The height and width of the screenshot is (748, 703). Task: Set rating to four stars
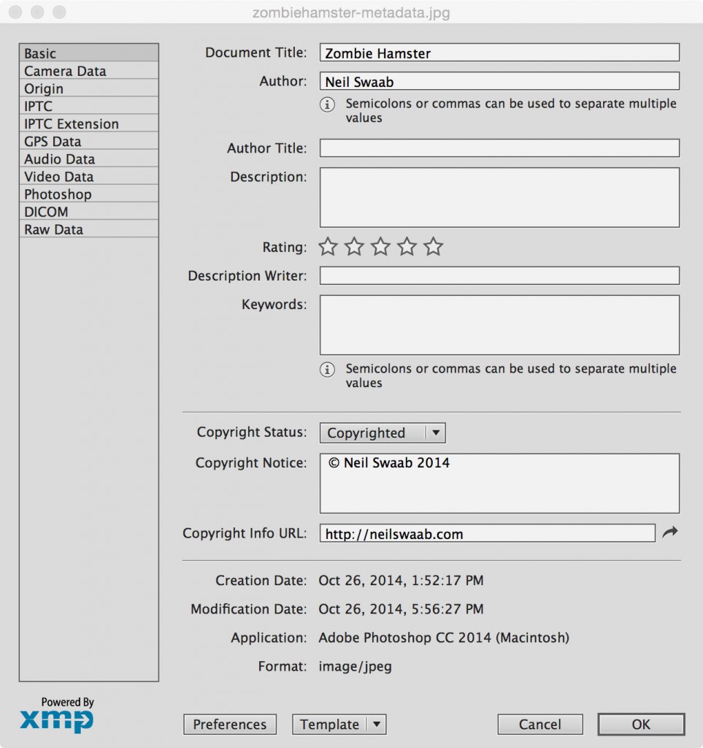tap(407, 247)
